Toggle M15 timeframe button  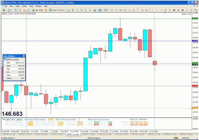click(121, 10)
